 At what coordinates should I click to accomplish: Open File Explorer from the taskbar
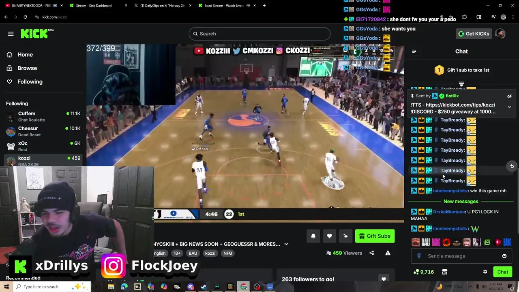coord(111,287)
